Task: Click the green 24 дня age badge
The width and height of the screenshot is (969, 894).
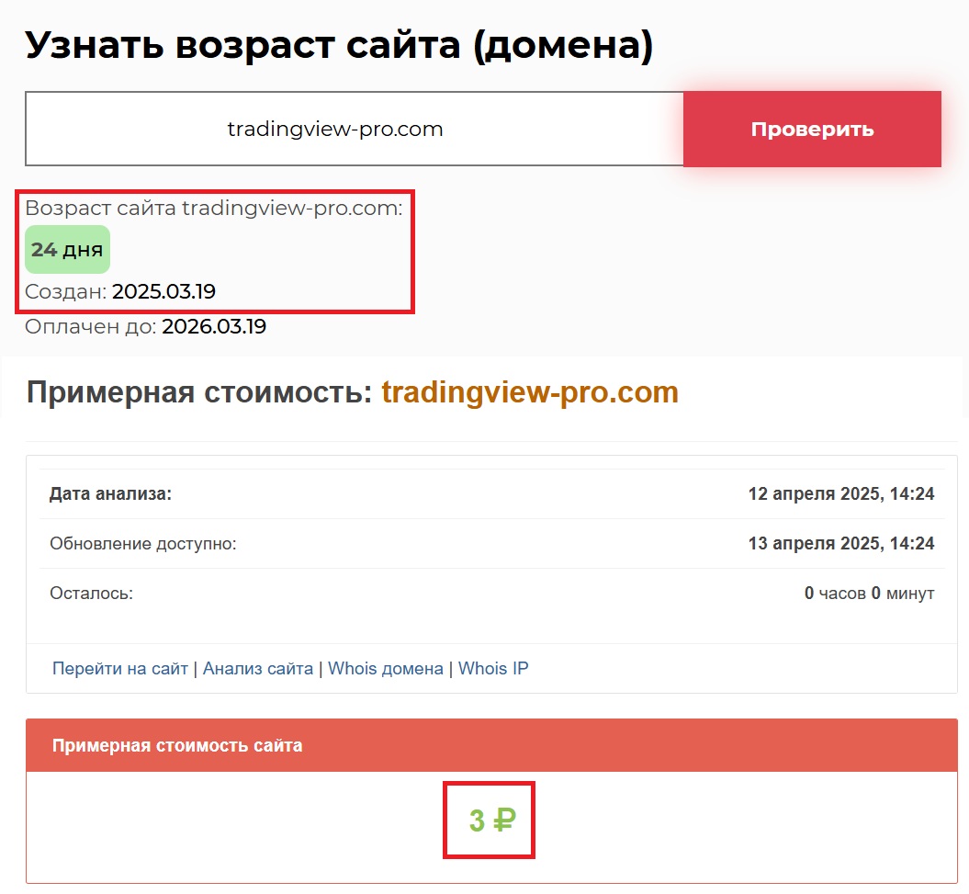Action: [67, 249]
